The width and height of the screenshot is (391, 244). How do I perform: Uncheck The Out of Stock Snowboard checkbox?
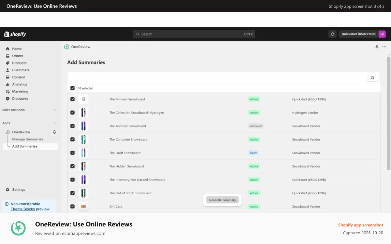pyautogui.click(x=72, y=193)
